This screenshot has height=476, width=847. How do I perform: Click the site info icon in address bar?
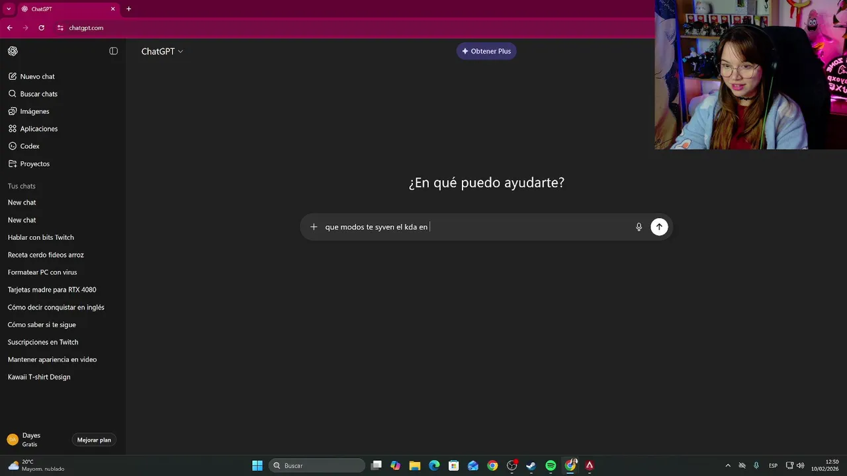[x=60, y=28]
